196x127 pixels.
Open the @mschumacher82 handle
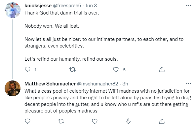click(x=98, y=84)
